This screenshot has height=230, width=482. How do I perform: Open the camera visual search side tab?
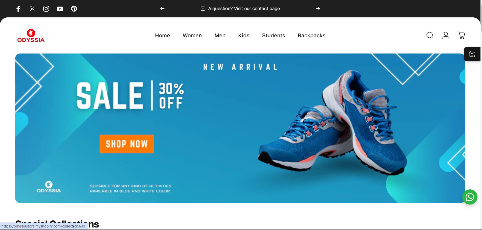(472, 54)
